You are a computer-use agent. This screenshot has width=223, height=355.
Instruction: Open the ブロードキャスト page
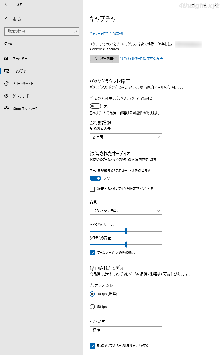click(x=42, y=84)
